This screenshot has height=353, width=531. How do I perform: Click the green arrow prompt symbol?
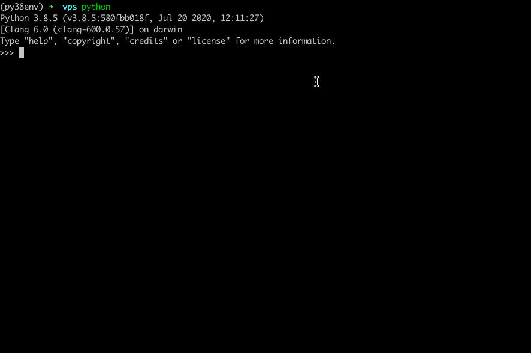click(x=51, y=7)
